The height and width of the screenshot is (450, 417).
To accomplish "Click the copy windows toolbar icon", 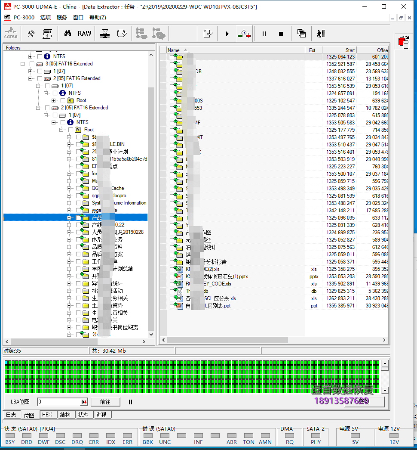I will click(x=301, y=34).
